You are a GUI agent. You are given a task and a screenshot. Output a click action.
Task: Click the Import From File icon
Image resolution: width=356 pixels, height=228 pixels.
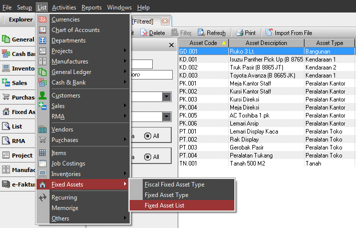269,33
